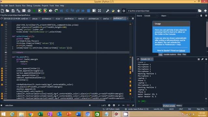Screen dimensions: 208x117
Task: Open the View menu
Action: click(x=57, y=6)
